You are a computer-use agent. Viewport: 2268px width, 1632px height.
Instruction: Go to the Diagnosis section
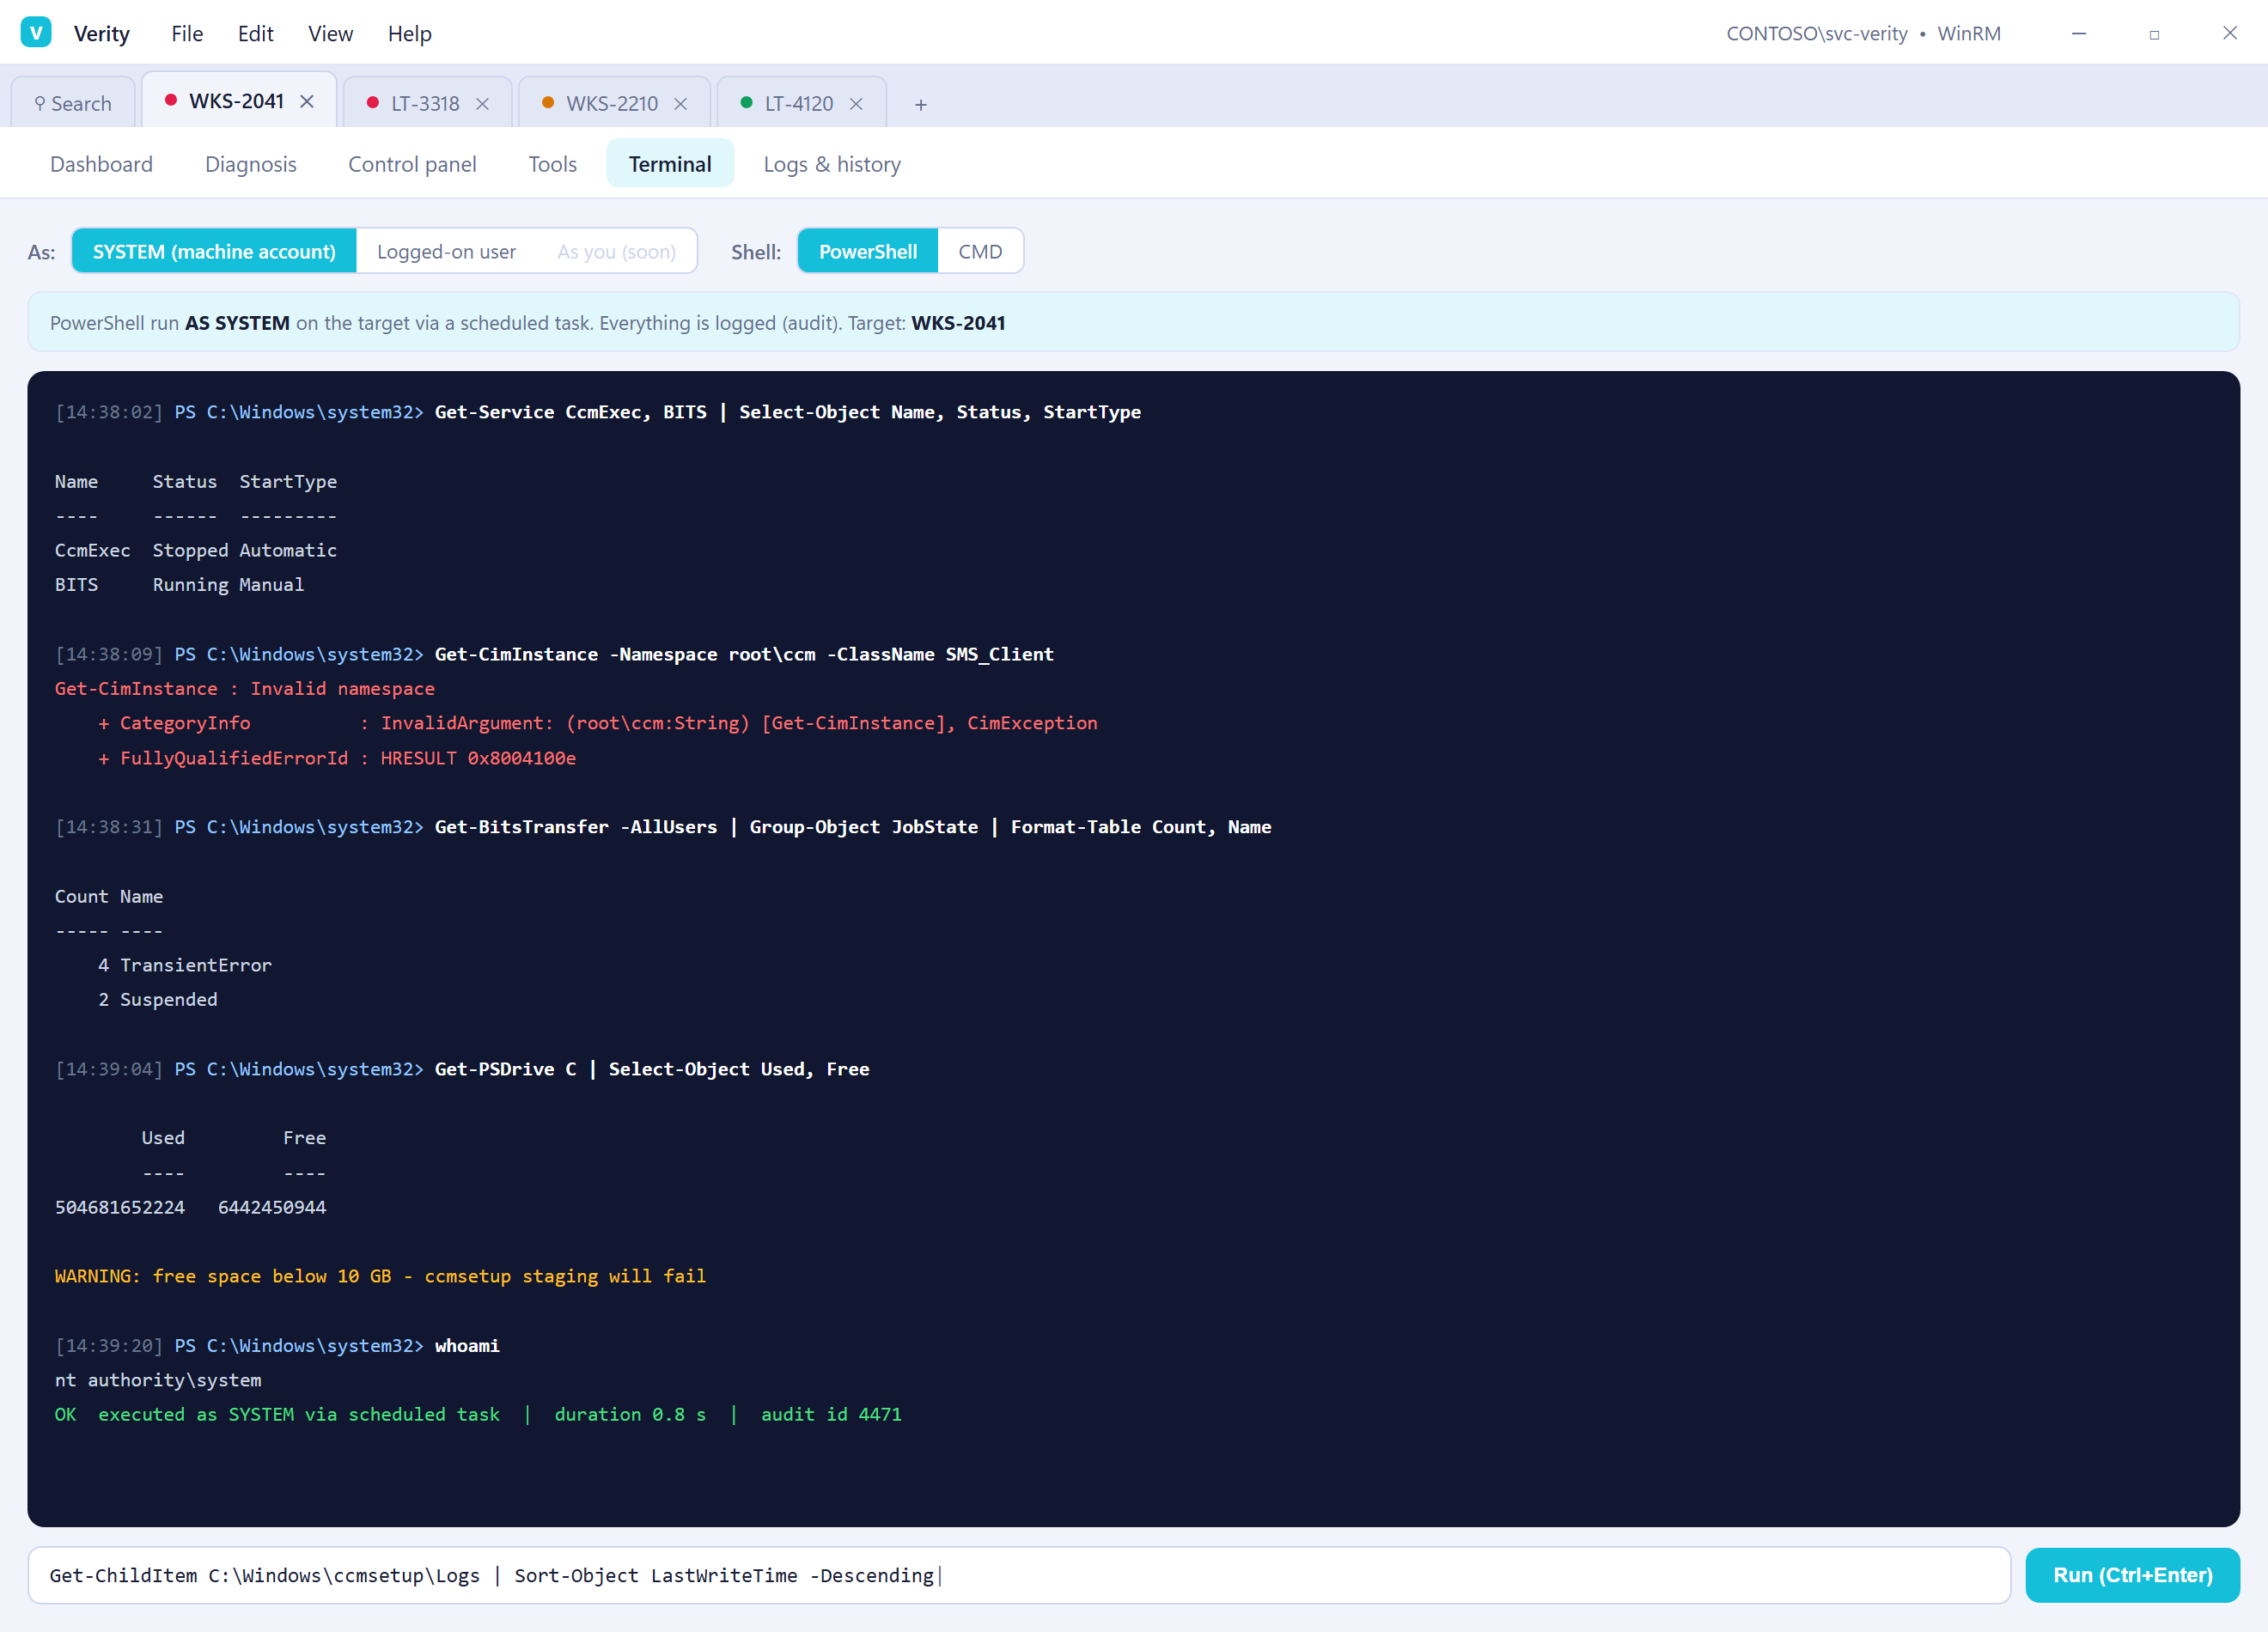pos(250,164)
